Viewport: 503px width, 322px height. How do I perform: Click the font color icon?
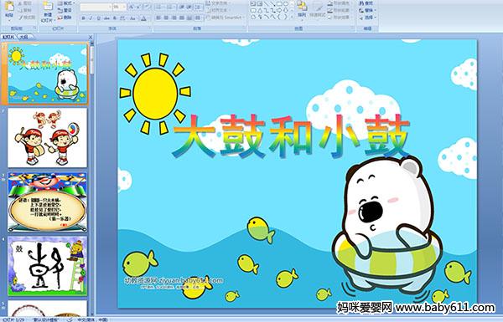tap(143, 18)
